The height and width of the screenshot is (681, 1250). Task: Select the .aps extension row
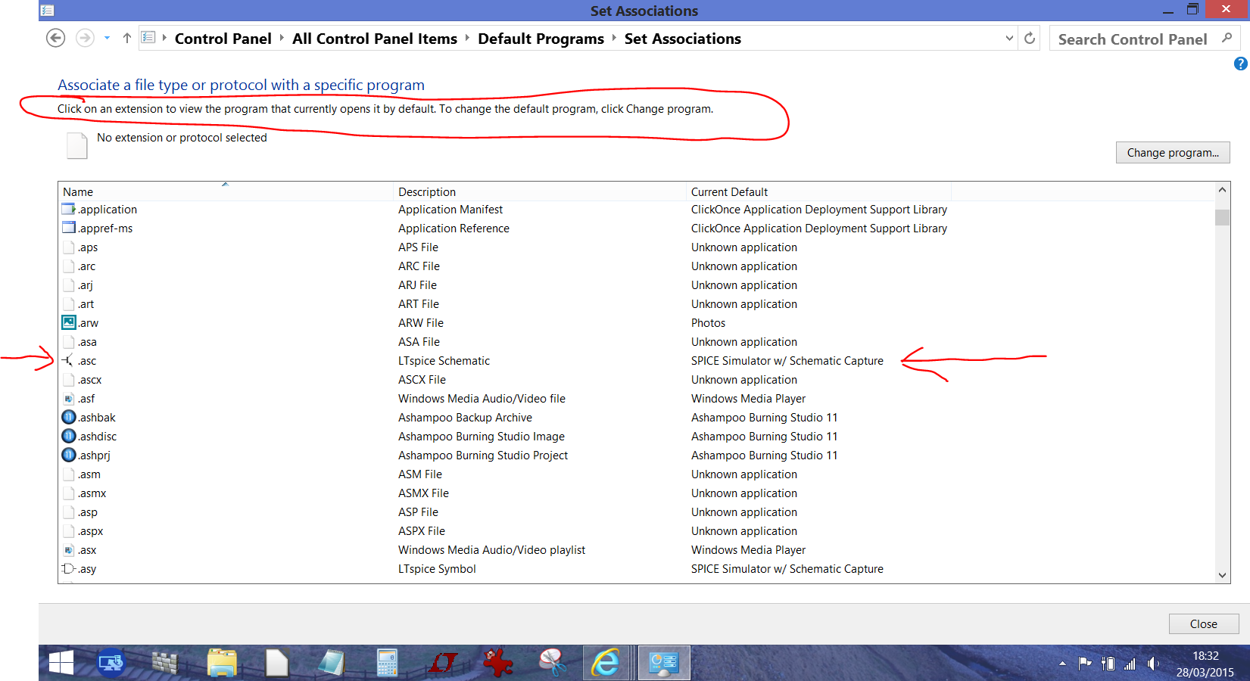(636, 247)
